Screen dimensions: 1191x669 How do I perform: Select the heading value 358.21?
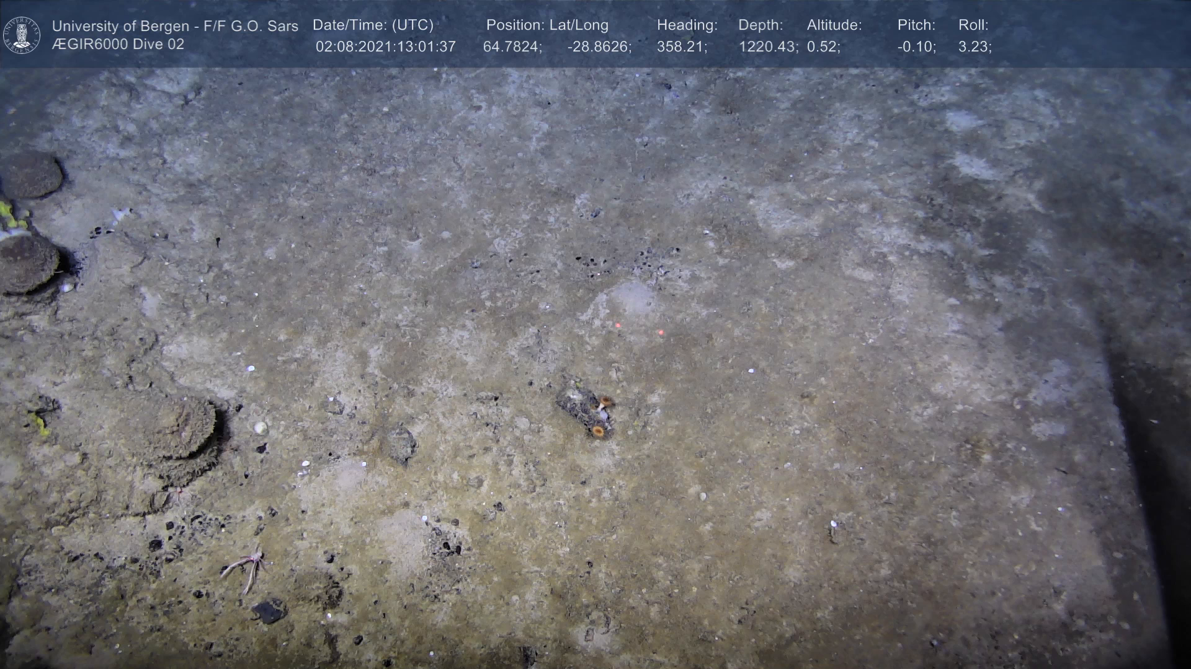[x=681, y=46]
